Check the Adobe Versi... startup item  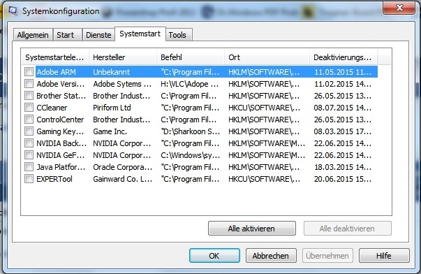coord(29,84)
